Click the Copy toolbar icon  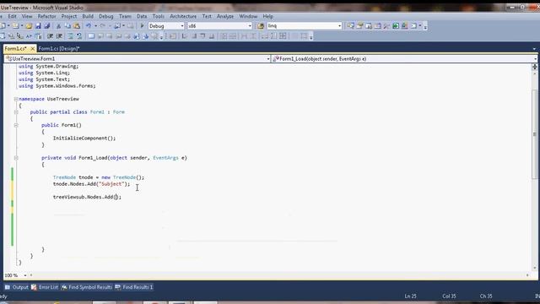point(67,26)
